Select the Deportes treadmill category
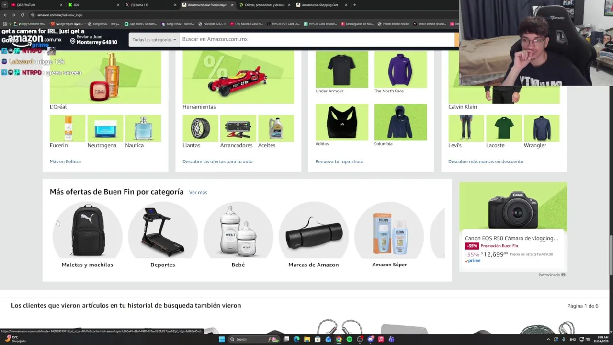Image resolution: width=613 pixels, height=345 pixels. 163,235
